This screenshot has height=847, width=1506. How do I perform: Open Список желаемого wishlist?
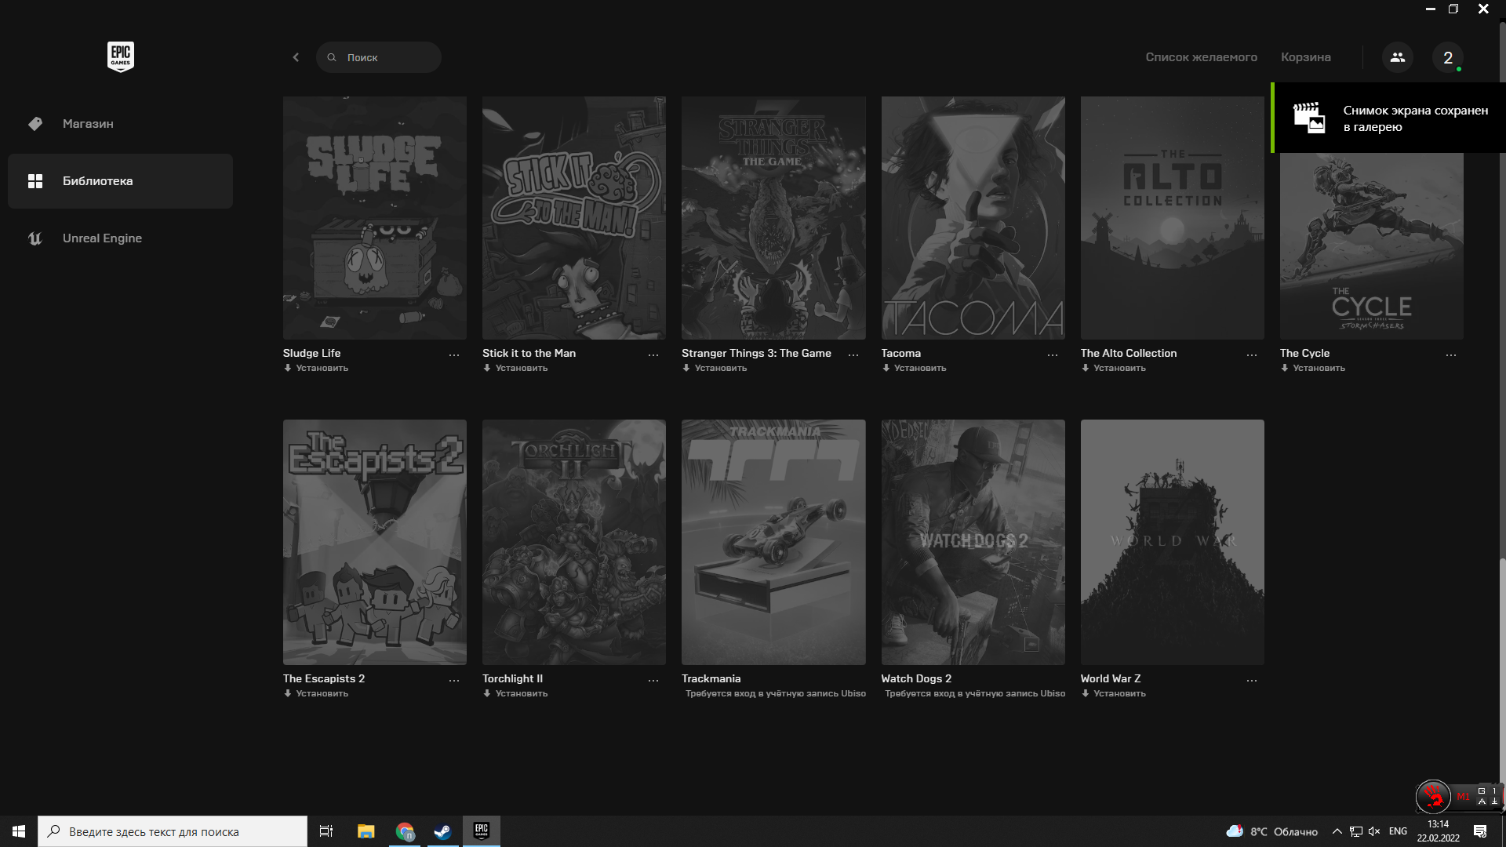click(1201, 57)
